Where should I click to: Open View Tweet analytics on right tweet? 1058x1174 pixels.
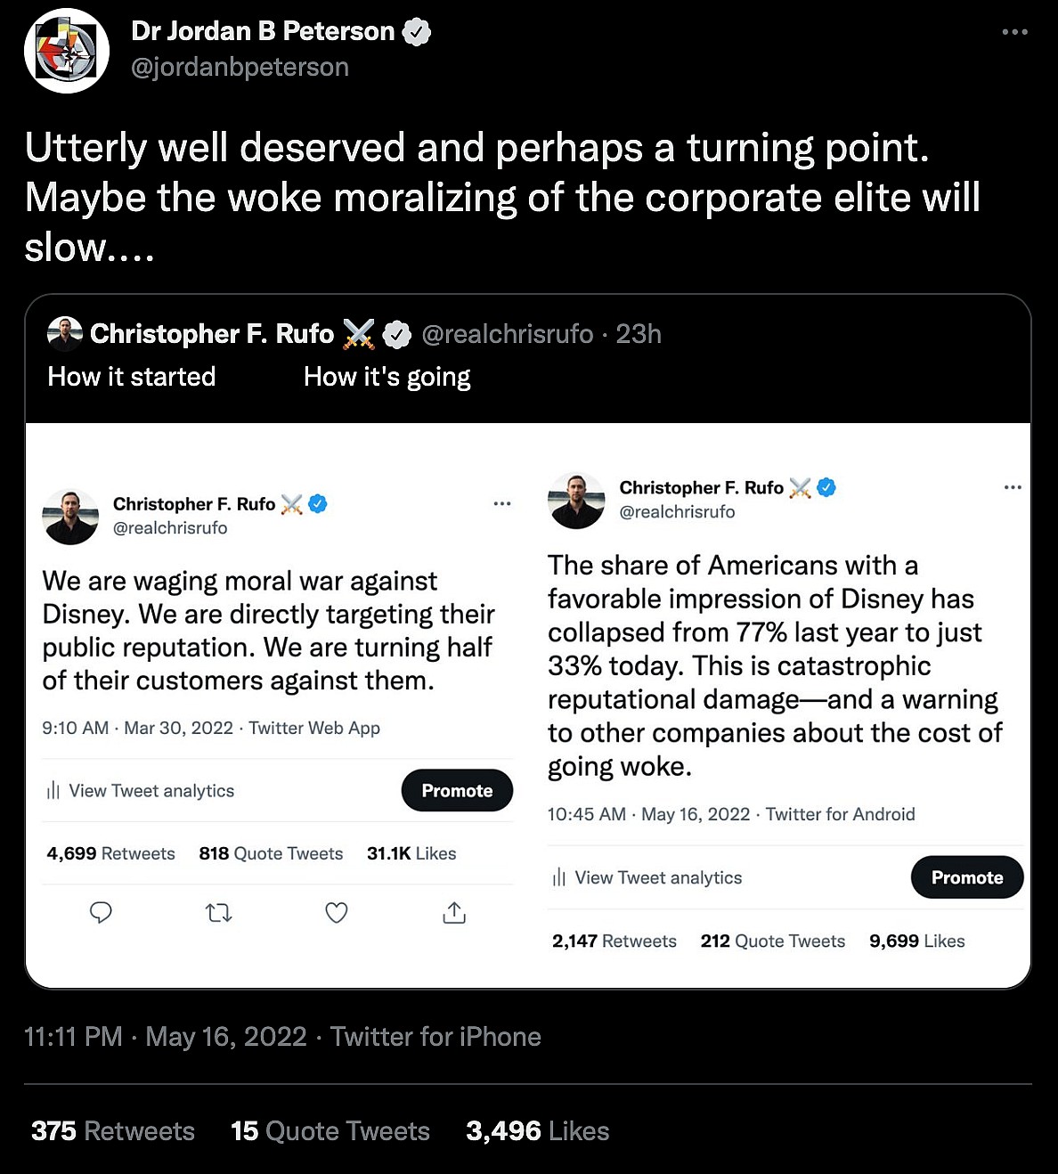click(x=657, y=878)
